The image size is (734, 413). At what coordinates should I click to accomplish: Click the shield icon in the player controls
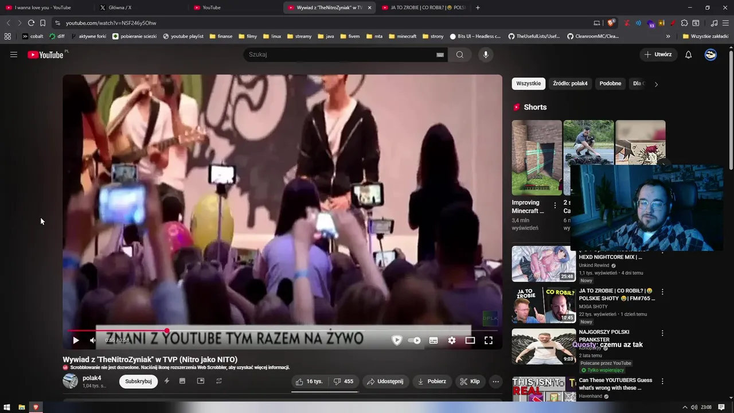pyautogui.click(x=397, y=340)
